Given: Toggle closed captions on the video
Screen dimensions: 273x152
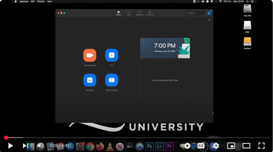Looking at the screenshot, I should coord(201,146).
